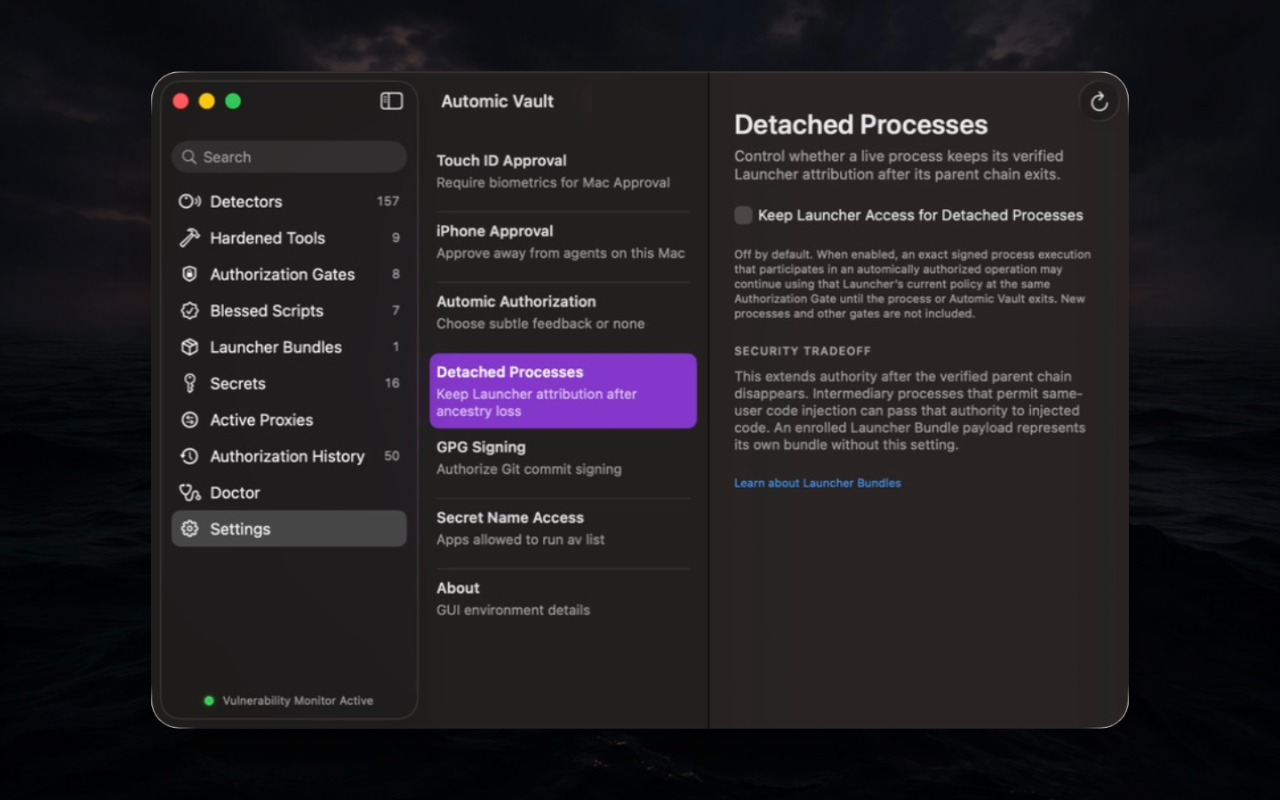Click the Doctor stethoscope icon

(189, 492)
